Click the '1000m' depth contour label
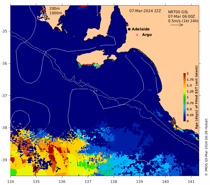 56,13
